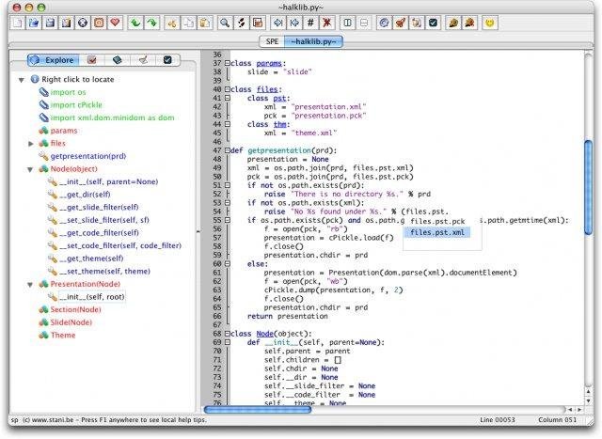This screenshot has height=439, width=602.
Task: Toggle fold marker beside 'class files' line 40
Action: click(x=227, y=90)
